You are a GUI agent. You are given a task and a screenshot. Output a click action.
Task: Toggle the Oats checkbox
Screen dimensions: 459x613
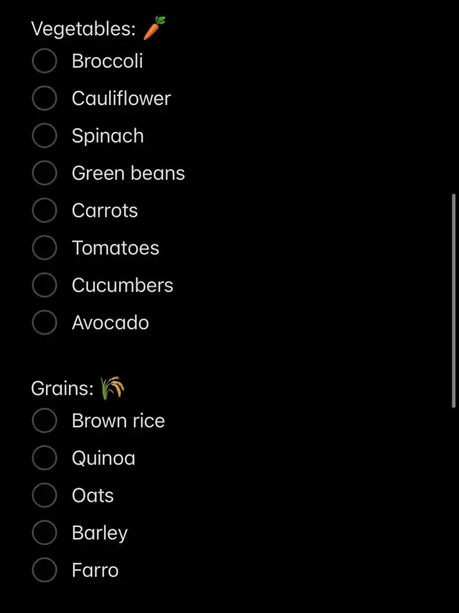[44, 495]
